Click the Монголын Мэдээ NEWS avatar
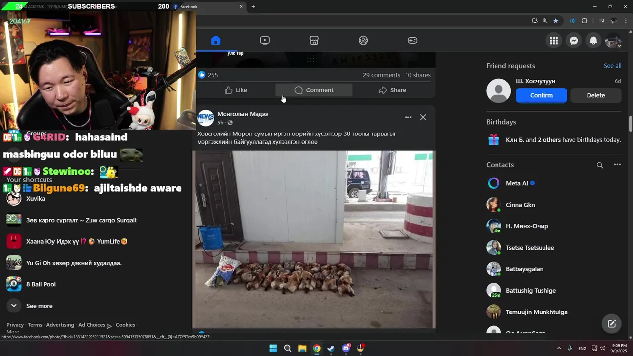633x356 pixels. click(x=206, y=118)
